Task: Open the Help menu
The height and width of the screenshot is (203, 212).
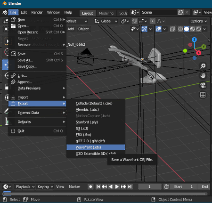Action: pos(68,12)
